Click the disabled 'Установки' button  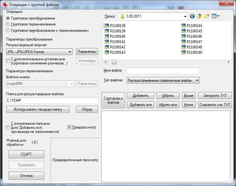(87, 61)
